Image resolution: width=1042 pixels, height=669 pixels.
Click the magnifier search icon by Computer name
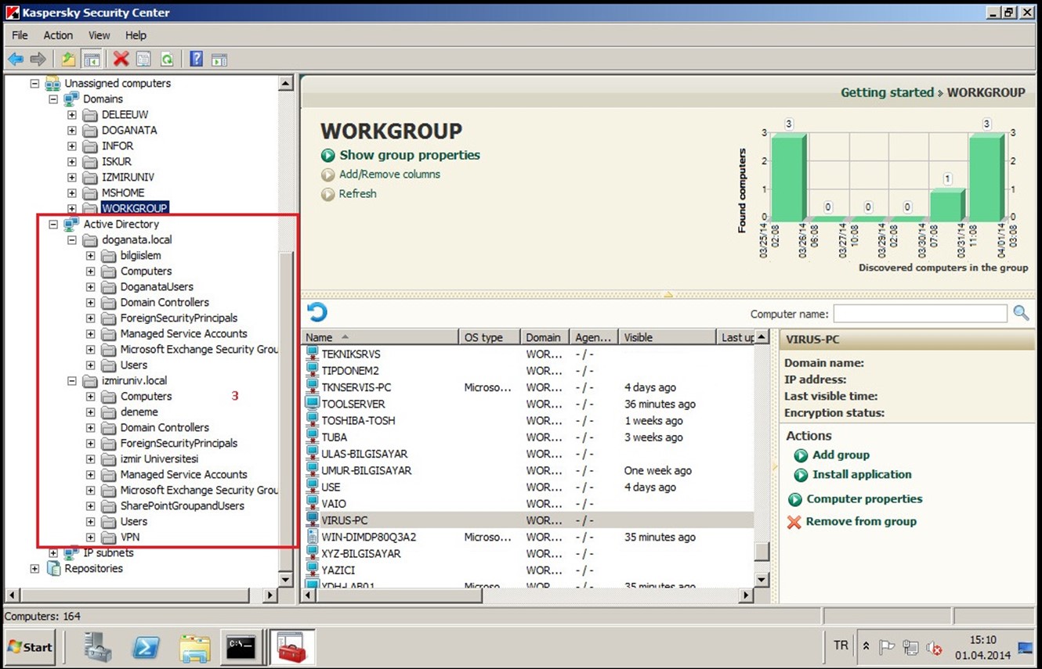[x=1021, y=313]
